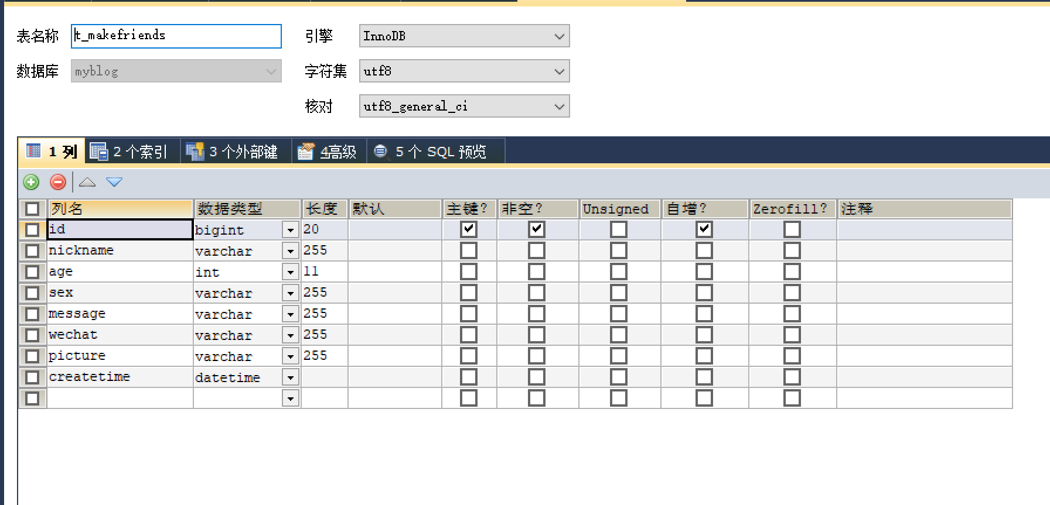This screenshot has height=505, width=1050.
Task: Select the createtime row checkbox
Action: click(32, 377)
